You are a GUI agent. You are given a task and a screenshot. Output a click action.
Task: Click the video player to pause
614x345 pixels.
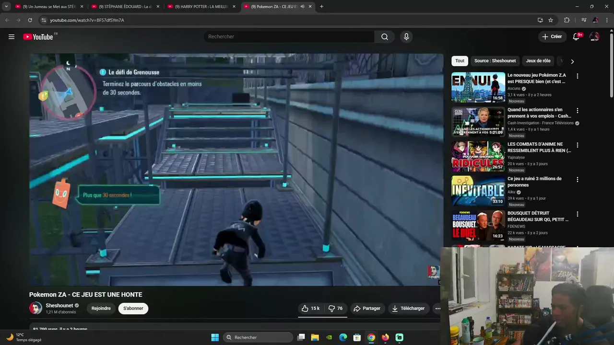[x=236, y=170]
